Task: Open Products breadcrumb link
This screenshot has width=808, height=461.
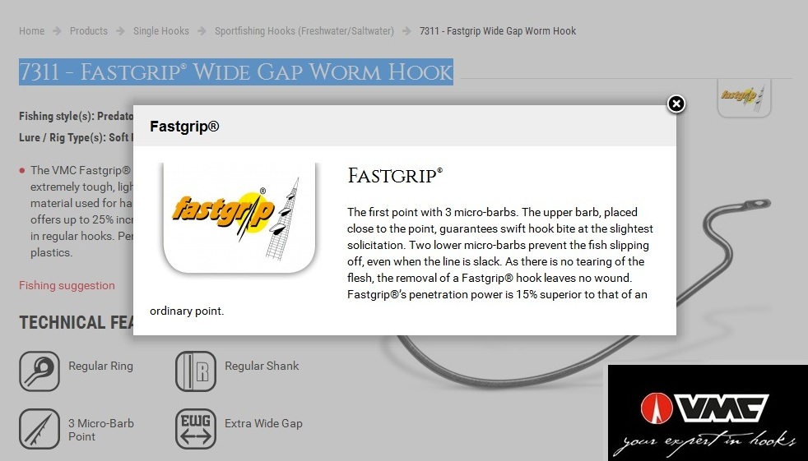Action: click(x=89, y=31)
